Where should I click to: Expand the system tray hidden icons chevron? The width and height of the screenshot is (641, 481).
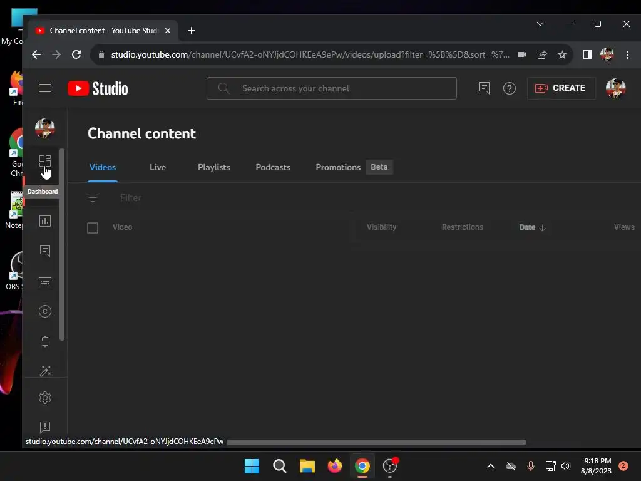(491, 466)
